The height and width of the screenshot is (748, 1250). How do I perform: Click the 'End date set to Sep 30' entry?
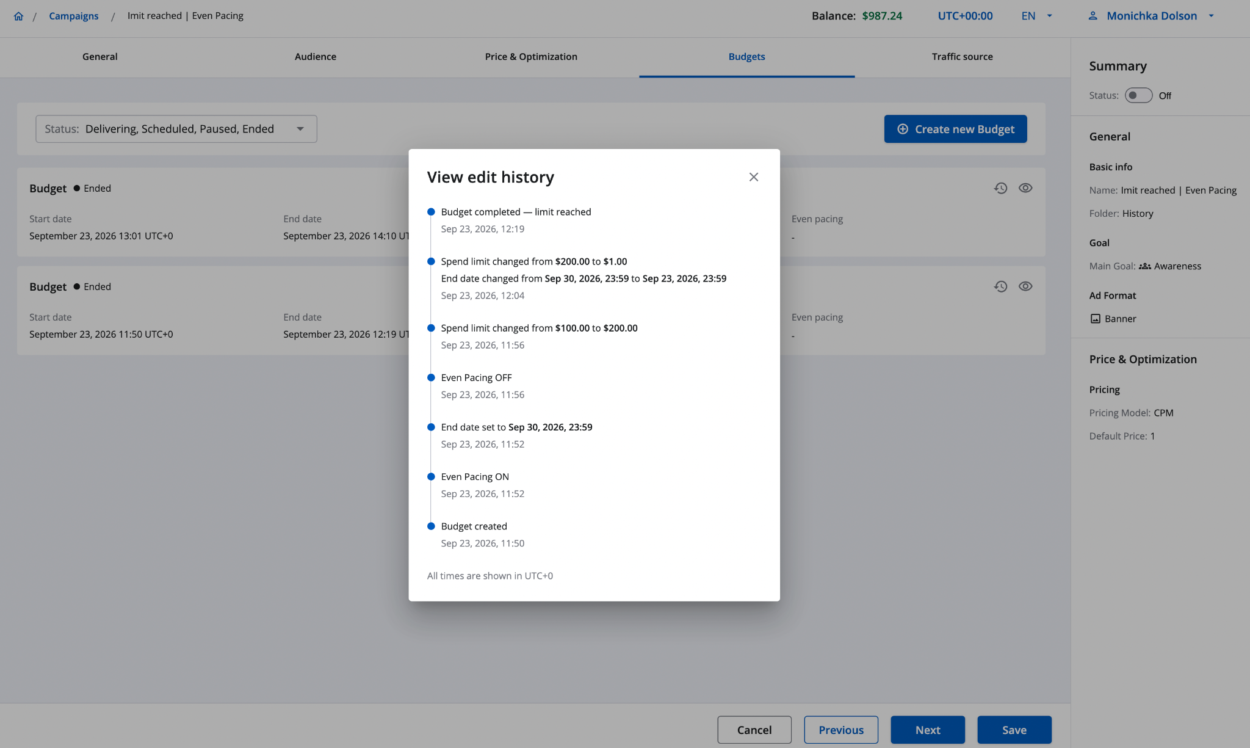click(516, 427)
